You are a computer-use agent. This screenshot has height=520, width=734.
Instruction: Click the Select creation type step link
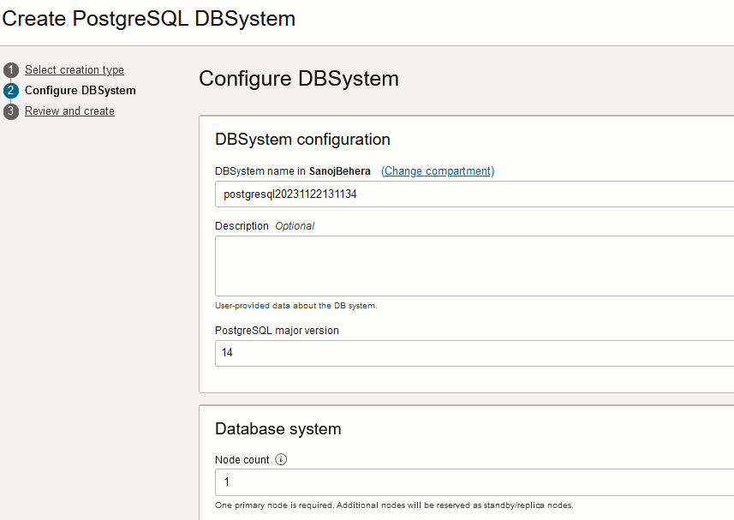coord(74,69)
